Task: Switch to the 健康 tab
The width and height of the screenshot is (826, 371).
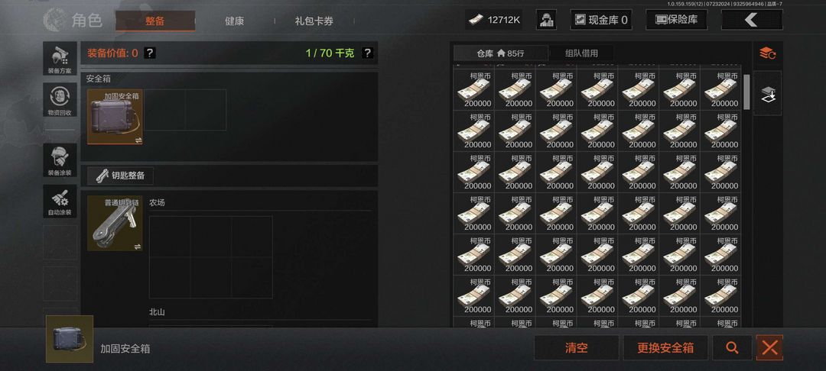Action: pyautogui.click(x=235, y=21)
